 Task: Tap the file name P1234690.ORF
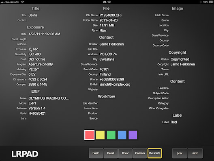pyautogui.click(x=111, y=15)
